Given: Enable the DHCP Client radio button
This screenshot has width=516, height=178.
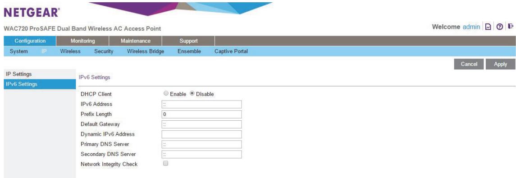Looking at the screenshot, I should pyautogui.click(x=166, y=94).
